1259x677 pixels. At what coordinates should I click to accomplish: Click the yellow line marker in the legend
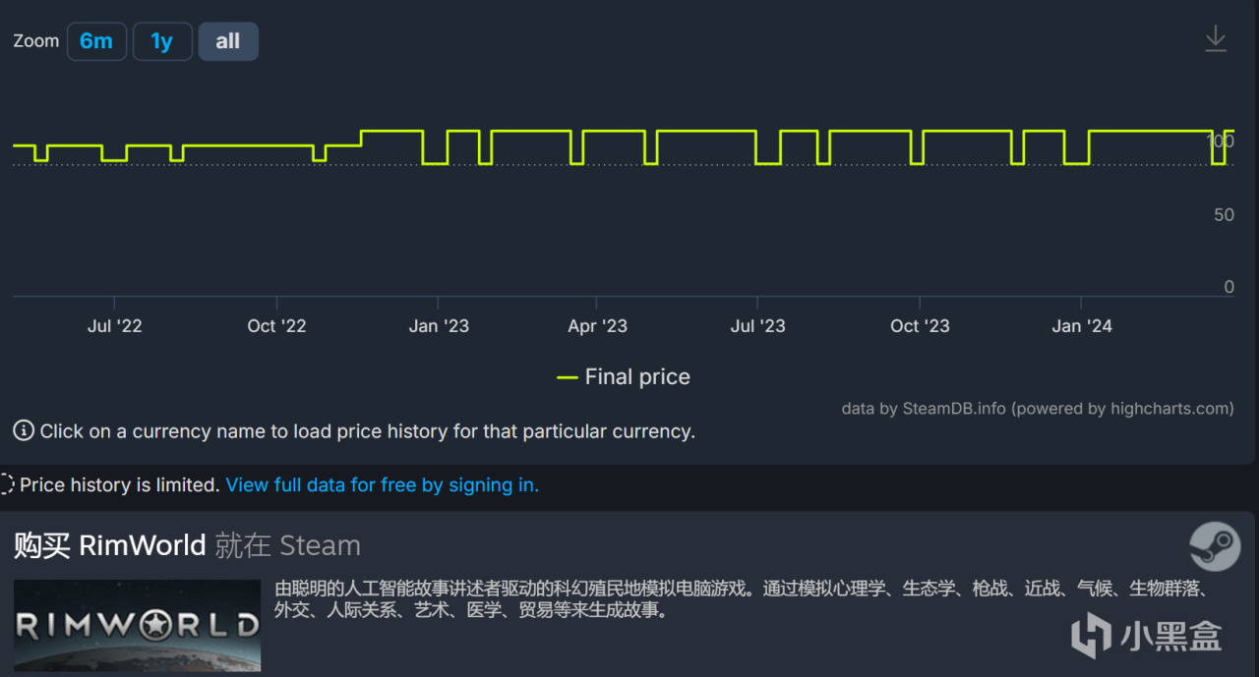pos(568,377)
